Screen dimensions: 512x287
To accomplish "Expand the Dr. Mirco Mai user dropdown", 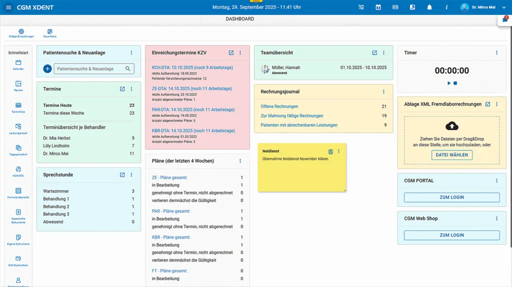I will [x=503, y=7].
